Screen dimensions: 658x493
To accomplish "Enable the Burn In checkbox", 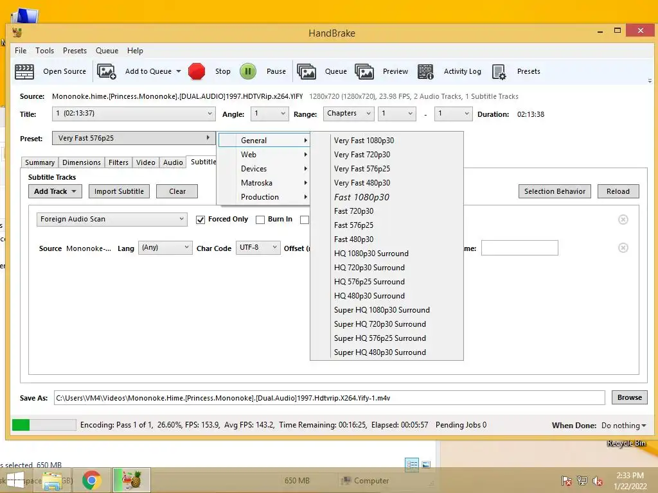I will [x=260, y=220].
